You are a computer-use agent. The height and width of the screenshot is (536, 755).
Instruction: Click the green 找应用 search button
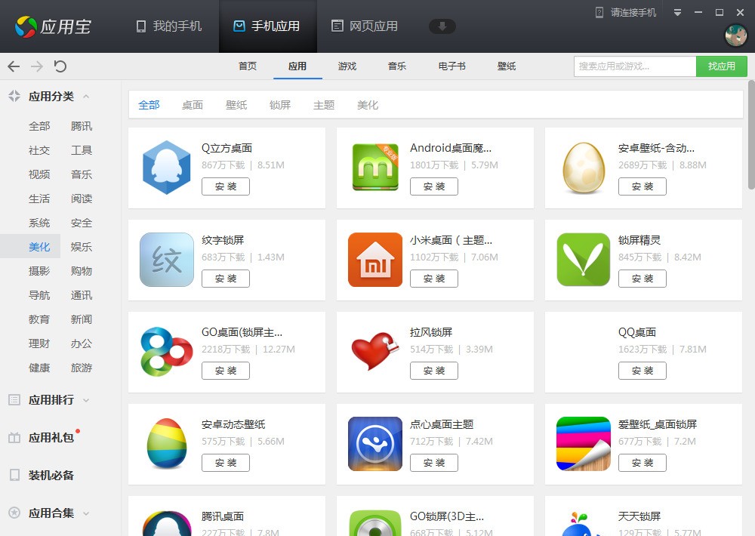click(x=721, y=66)
